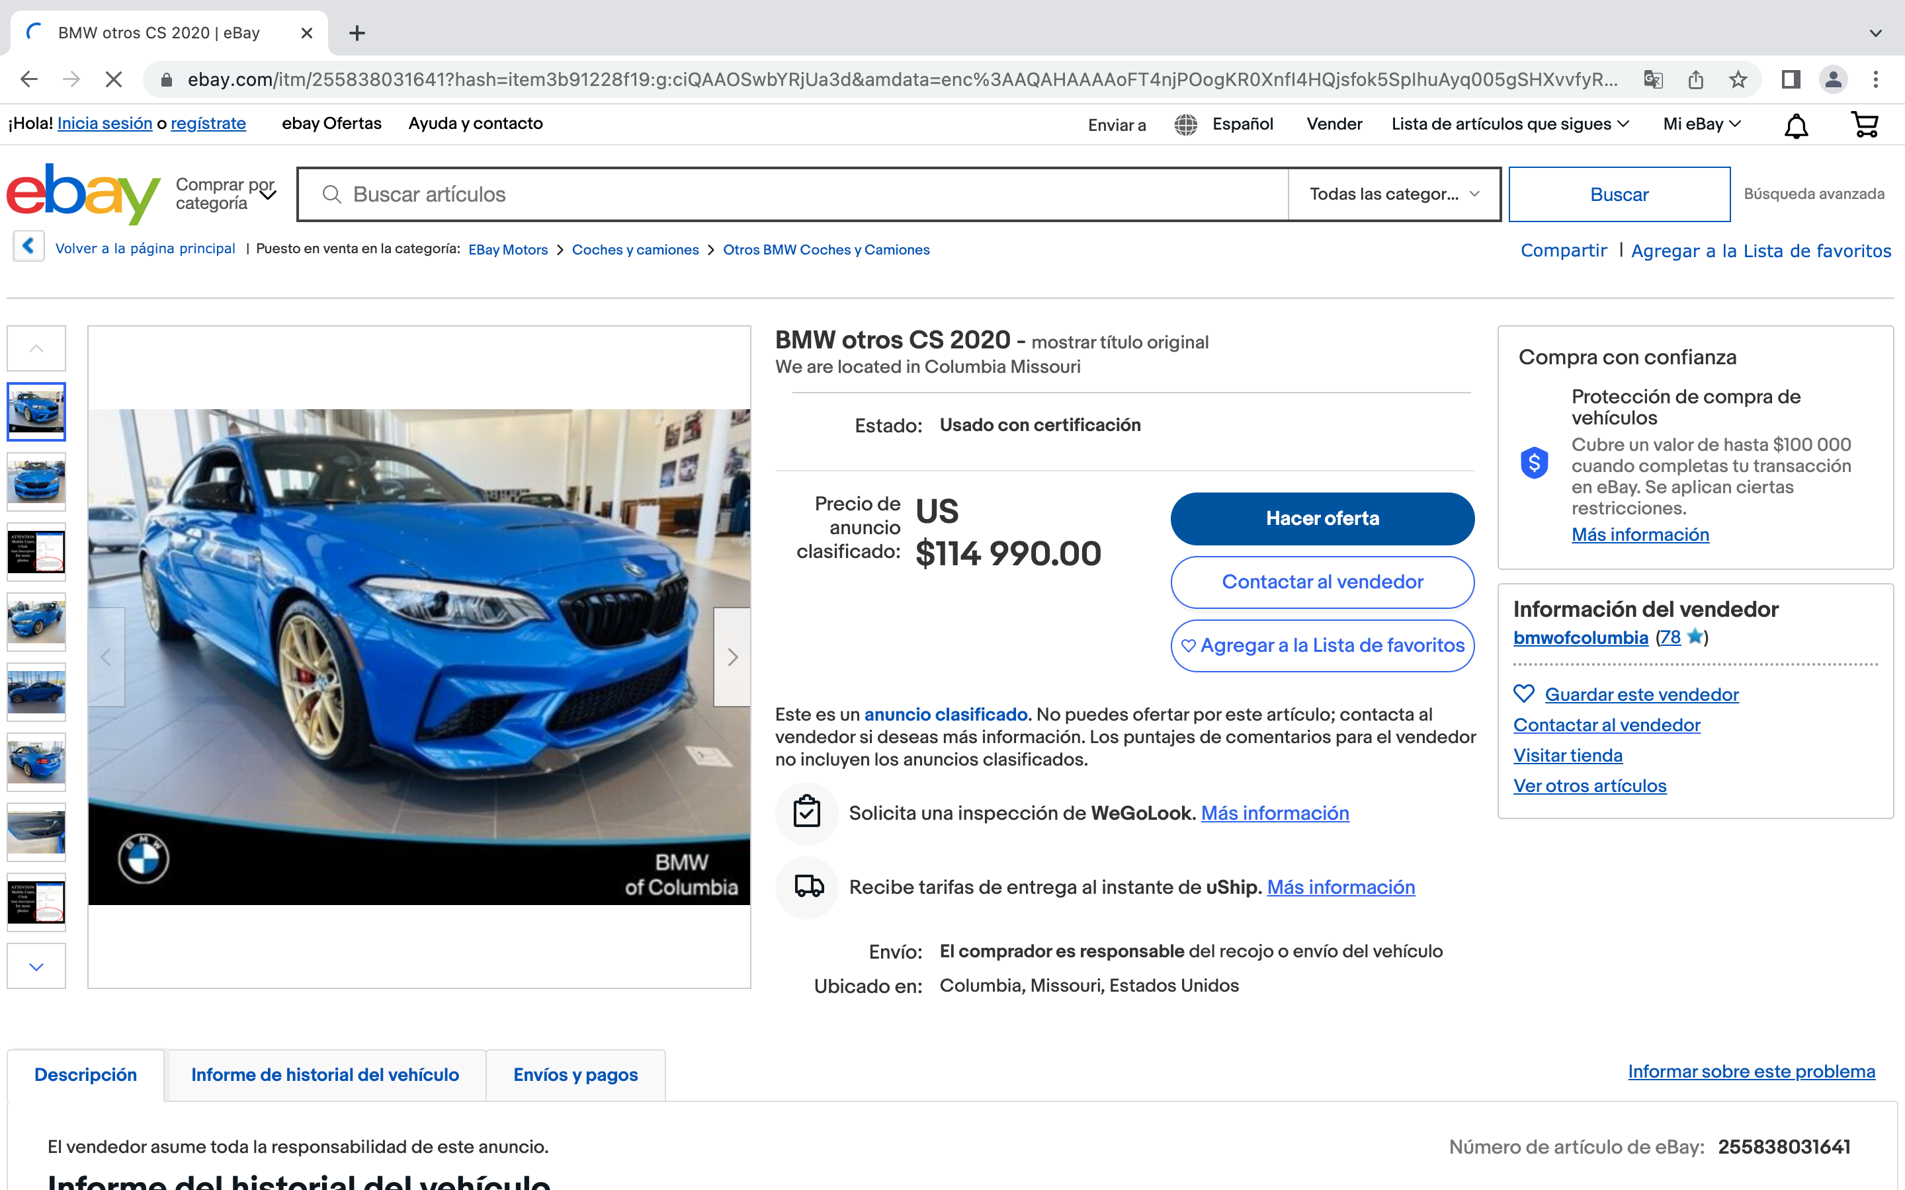1905x1190 pixels.
Task: Show next photo with right arrow
Action: click(x=732, y=656)
